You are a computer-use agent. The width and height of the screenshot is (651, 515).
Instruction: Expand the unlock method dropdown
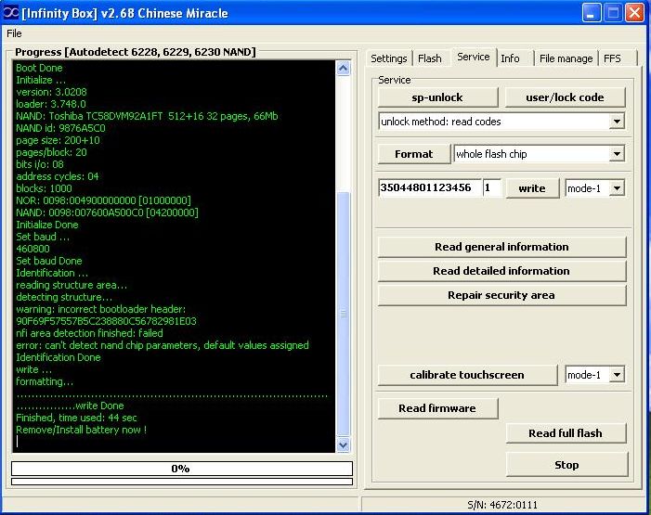617,122
